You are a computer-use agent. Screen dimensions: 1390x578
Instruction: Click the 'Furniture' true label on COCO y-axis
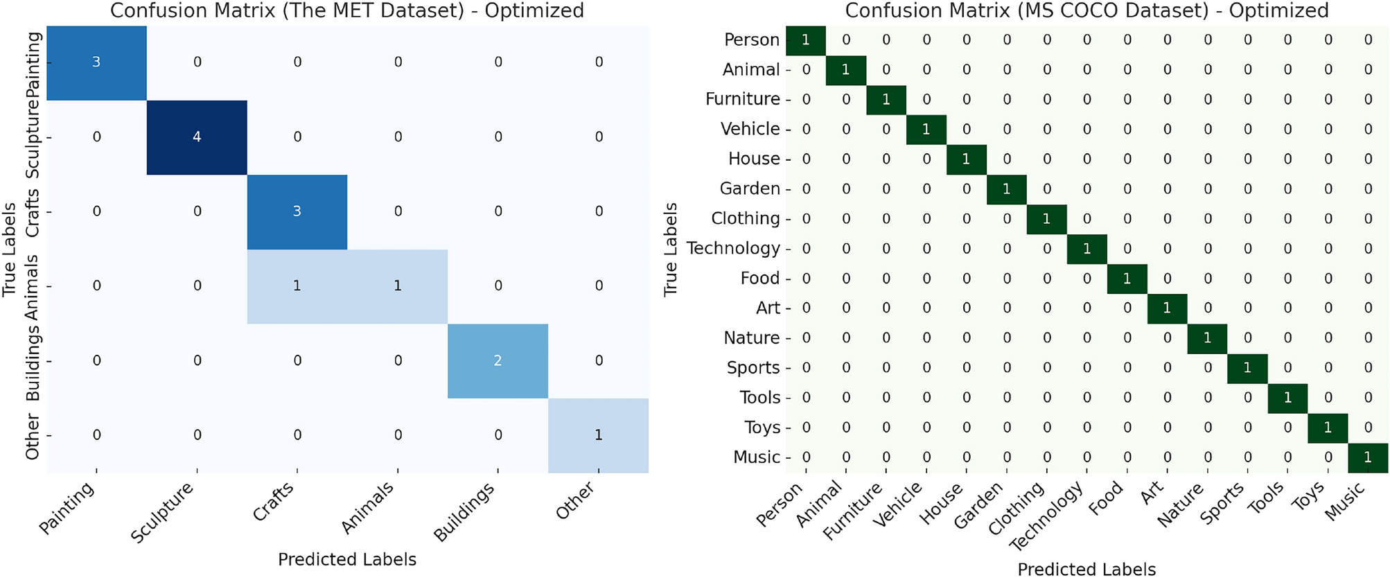(742, 100)
